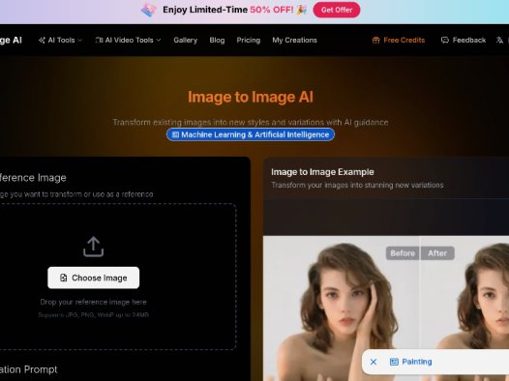Click the 'Image to Image AI' title
This screenshot has width=509, height=381.
tap(251, 97)
